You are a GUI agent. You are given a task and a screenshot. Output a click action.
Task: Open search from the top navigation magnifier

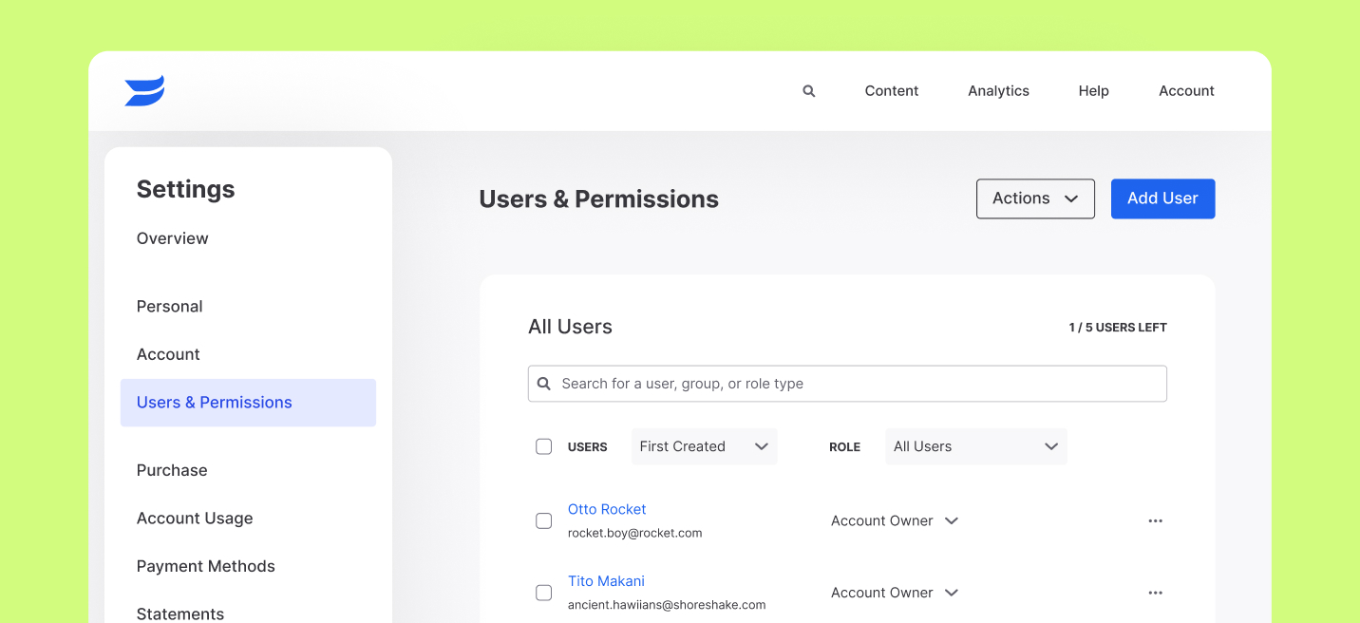(x=808, y=90)
